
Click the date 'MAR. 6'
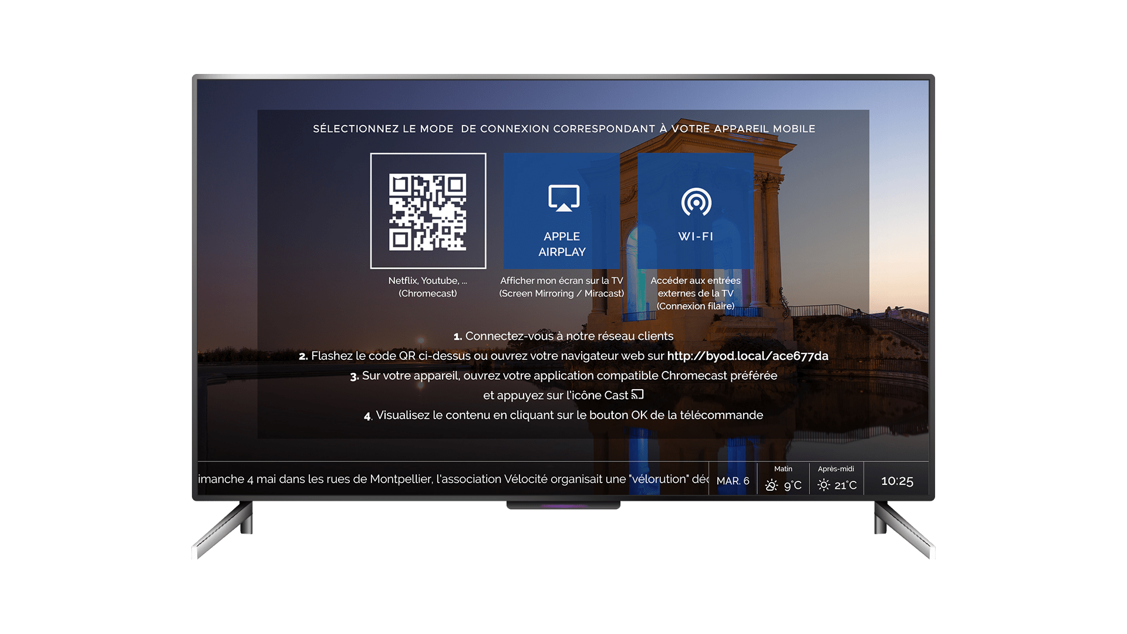(733, 481)
